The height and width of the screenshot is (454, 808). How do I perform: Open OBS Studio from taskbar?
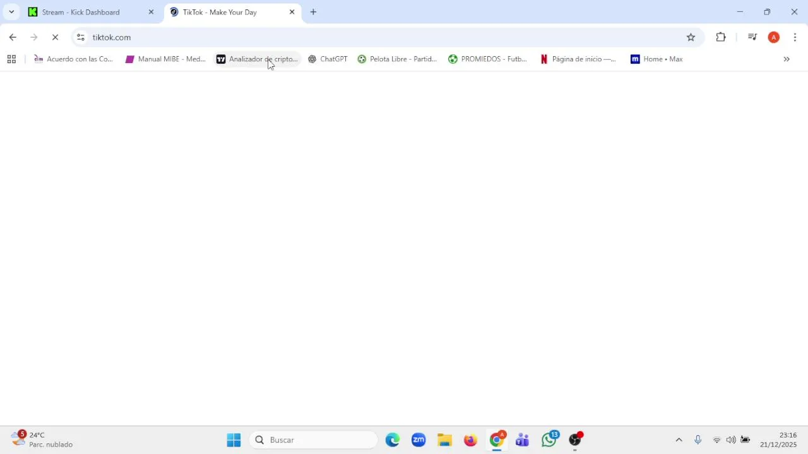[x=575, y=440]
